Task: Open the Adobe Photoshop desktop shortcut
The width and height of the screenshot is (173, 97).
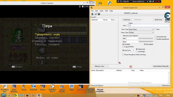Action: 14,88
